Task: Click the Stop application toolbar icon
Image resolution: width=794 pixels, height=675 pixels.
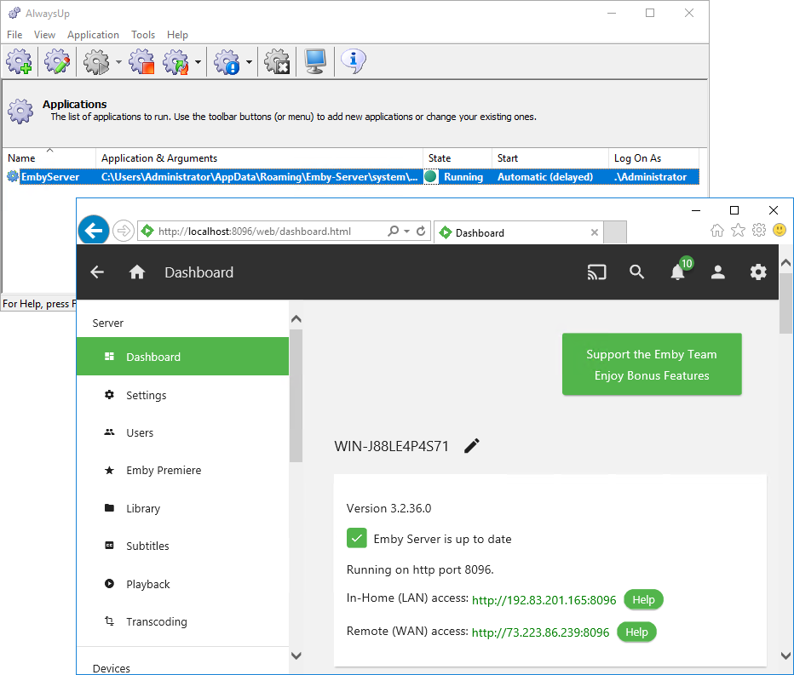Action: pos(141,61)
